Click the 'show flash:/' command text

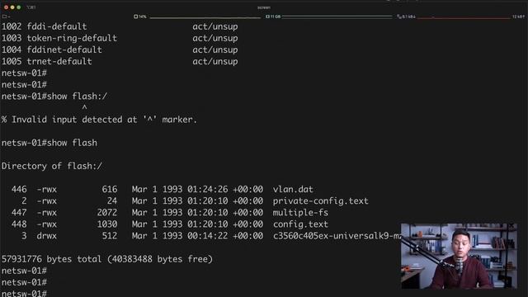[x=77, y=97]
